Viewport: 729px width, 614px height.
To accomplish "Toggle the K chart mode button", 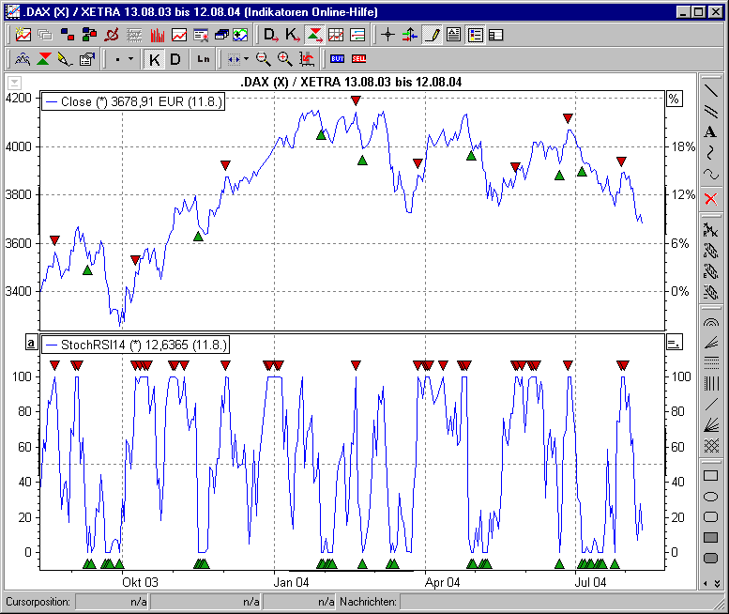I will pos(155,59).
